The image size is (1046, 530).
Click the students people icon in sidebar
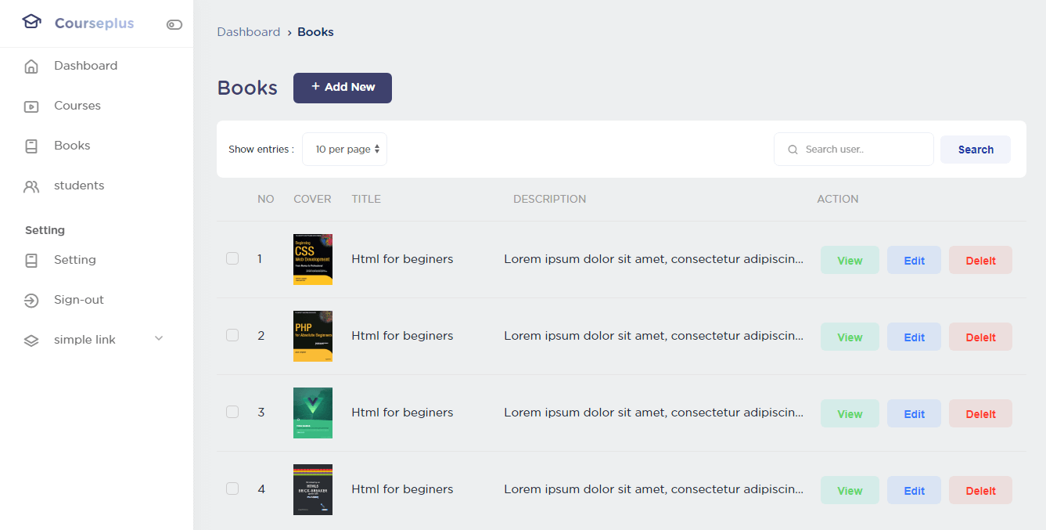31,186
